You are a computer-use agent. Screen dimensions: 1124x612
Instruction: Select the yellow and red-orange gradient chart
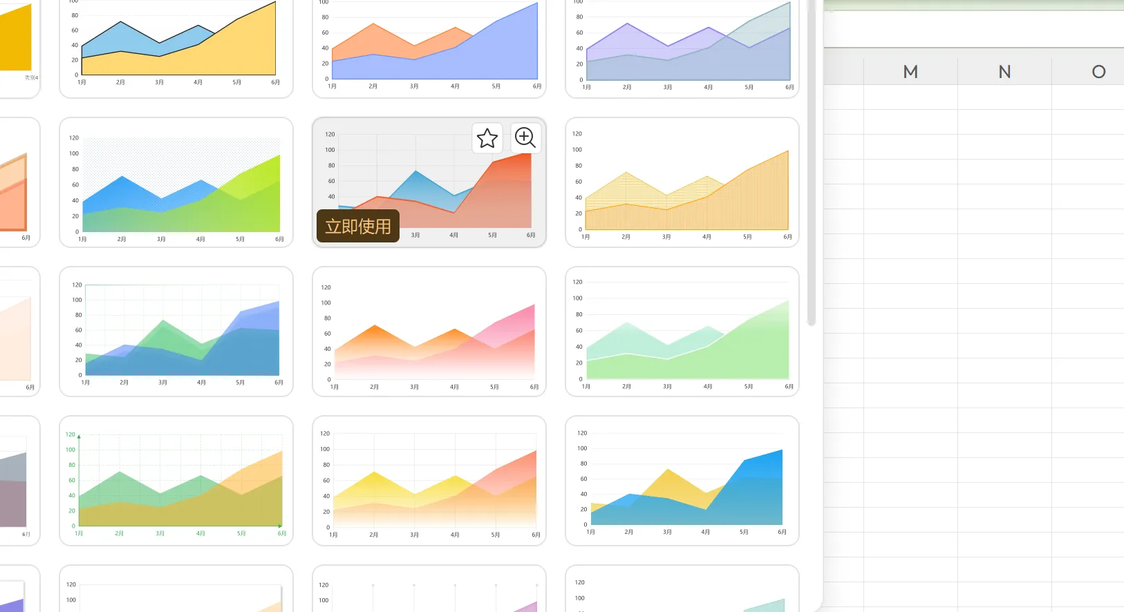point(429,481)
